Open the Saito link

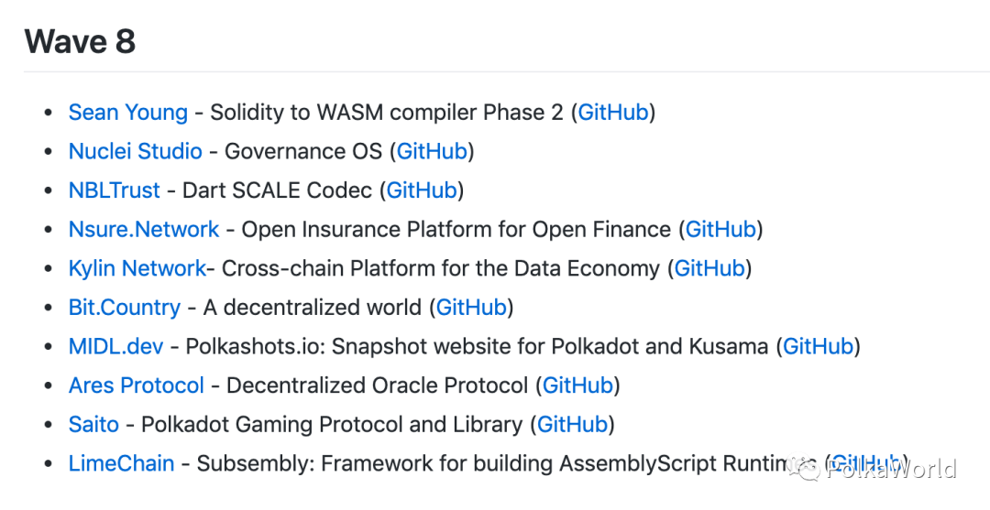click(93, 425)
